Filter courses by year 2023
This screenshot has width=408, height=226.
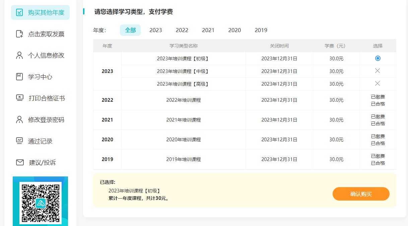[x=155, y=30]
